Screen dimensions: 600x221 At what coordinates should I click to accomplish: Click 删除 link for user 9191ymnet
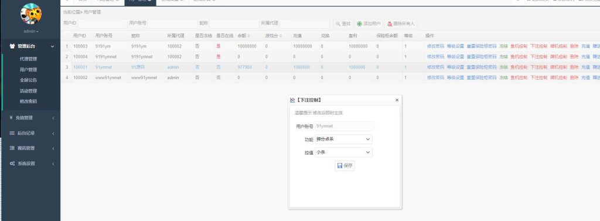(x=574, y=57)
